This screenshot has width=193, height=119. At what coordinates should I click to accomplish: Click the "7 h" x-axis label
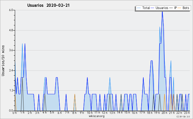pyautogui.click(x=67, y=113)
